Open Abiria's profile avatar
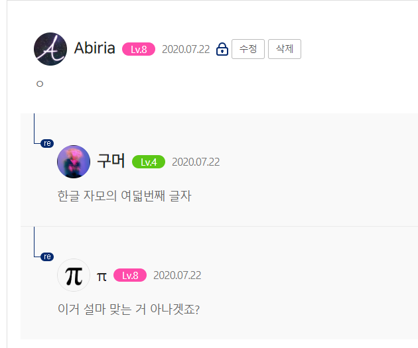The width and height of the screenshot is (418, 348). [x=50, y=49]
